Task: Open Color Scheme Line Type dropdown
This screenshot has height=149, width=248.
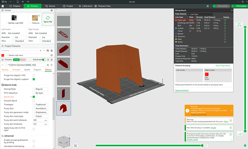Action: pyautogui.click(x=200, y=14)
